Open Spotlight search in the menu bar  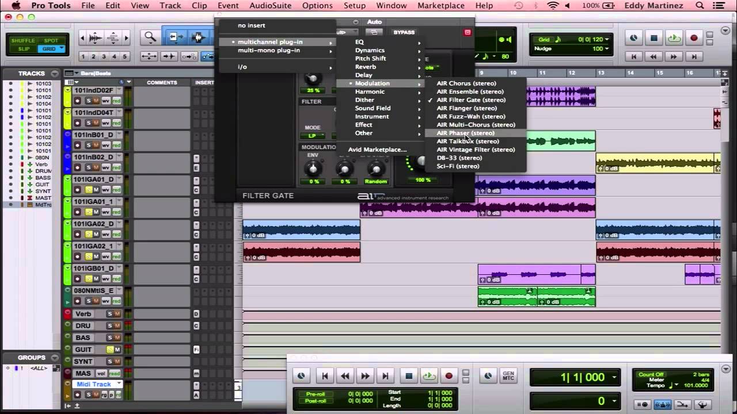coord(700,6)
